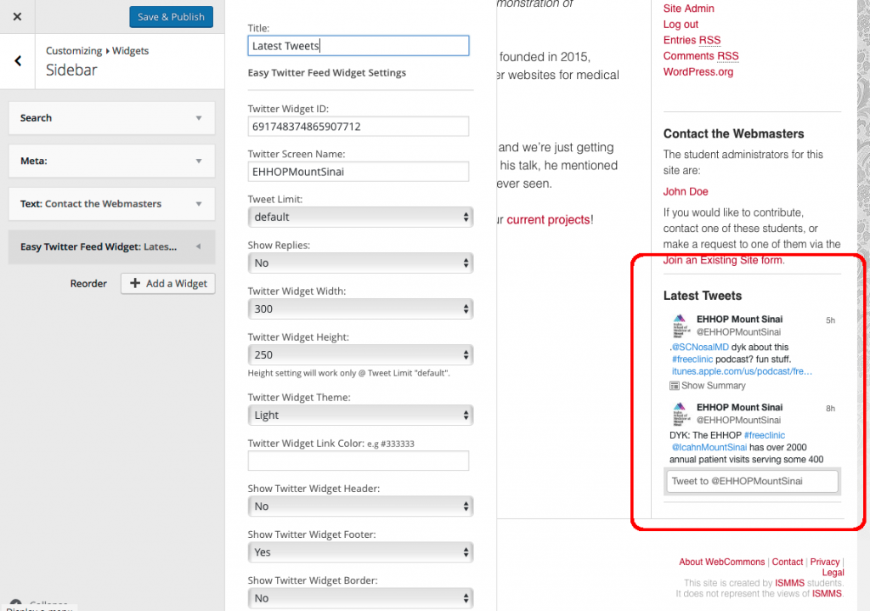This screenshot has height=611, width=870.
Task: Go back using the left chevron arrow
Action: point(18,61)
